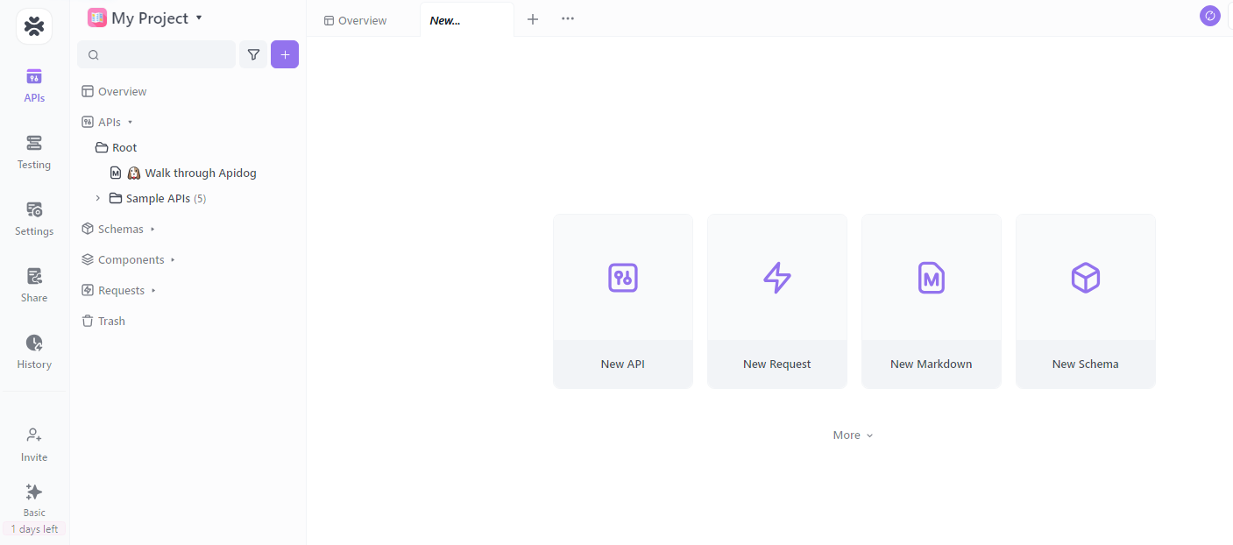Click the purple sync status icon
Screen dimensions: 1233x545
pyautogui.click(x=1210, y=16)
